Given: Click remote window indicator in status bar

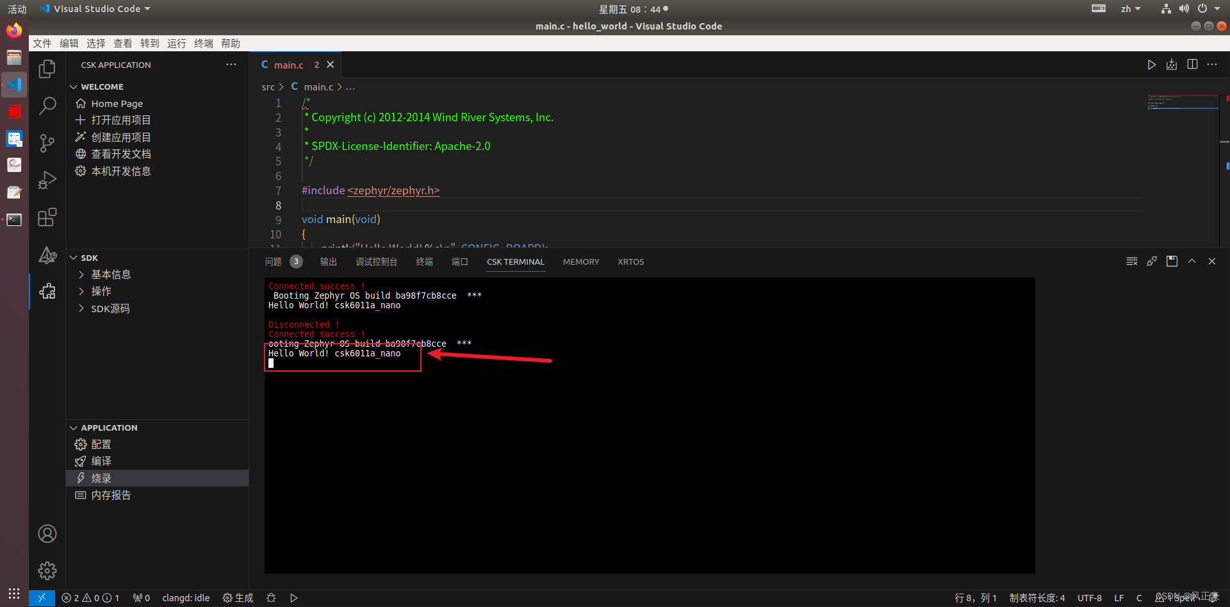Looking at the screenshot, I should pyautogui.click(x=42, y=598).
